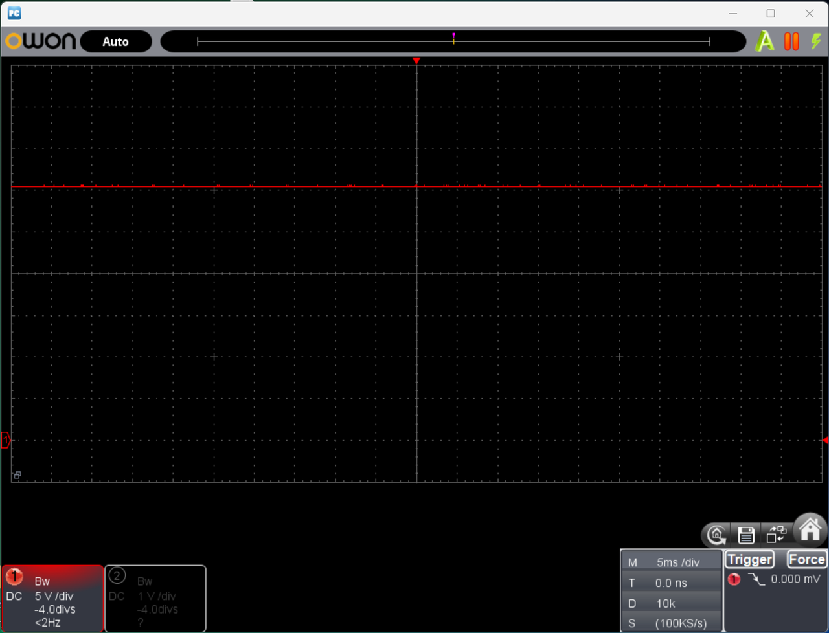This screenshot has width=829, height=633.
Task: Click the restore-to-home default icon
Action: (x=716, y=535)
